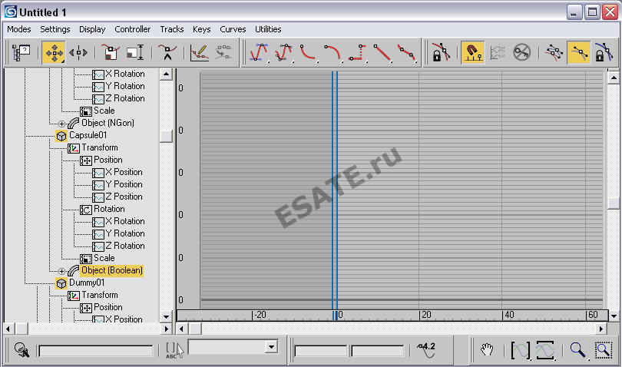
Task: Click the Reduce Keys icon
Action: point(223,52)
